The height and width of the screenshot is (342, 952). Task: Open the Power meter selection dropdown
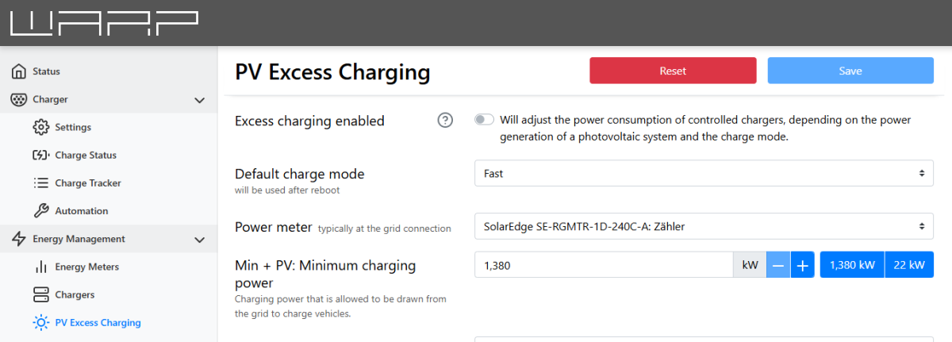click(704, 226)
